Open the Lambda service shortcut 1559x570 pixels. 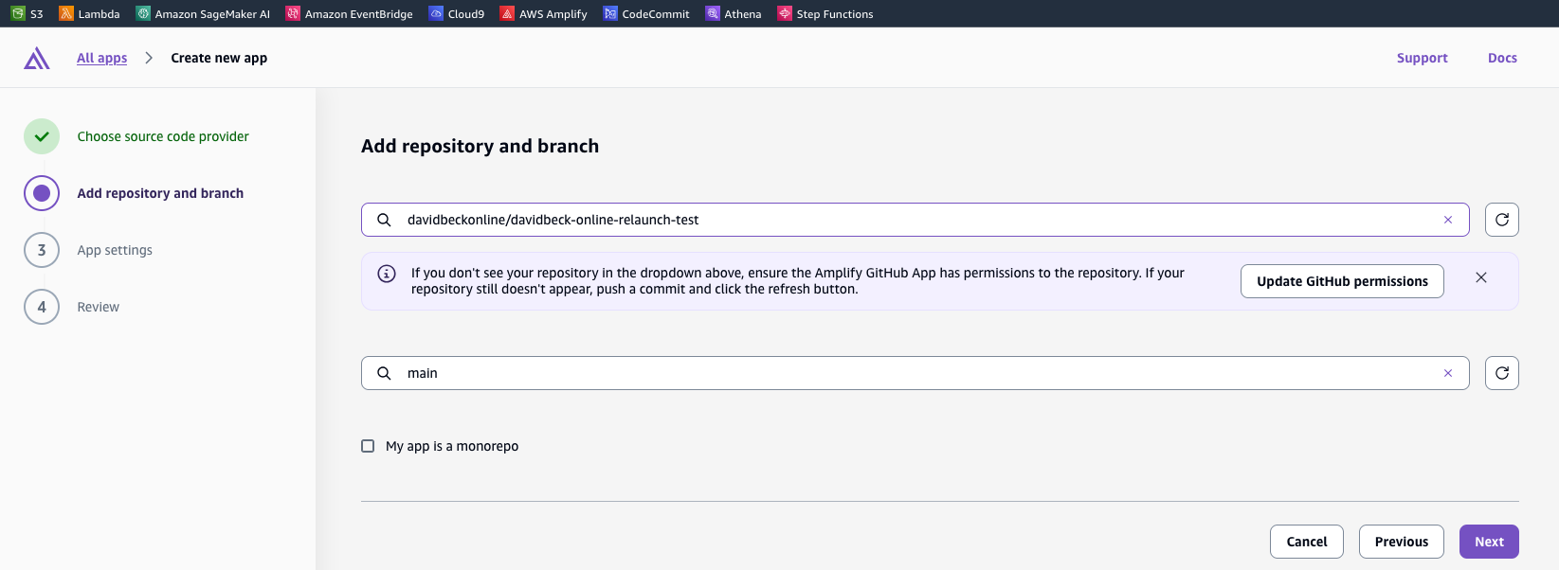(x=89, y=14)
